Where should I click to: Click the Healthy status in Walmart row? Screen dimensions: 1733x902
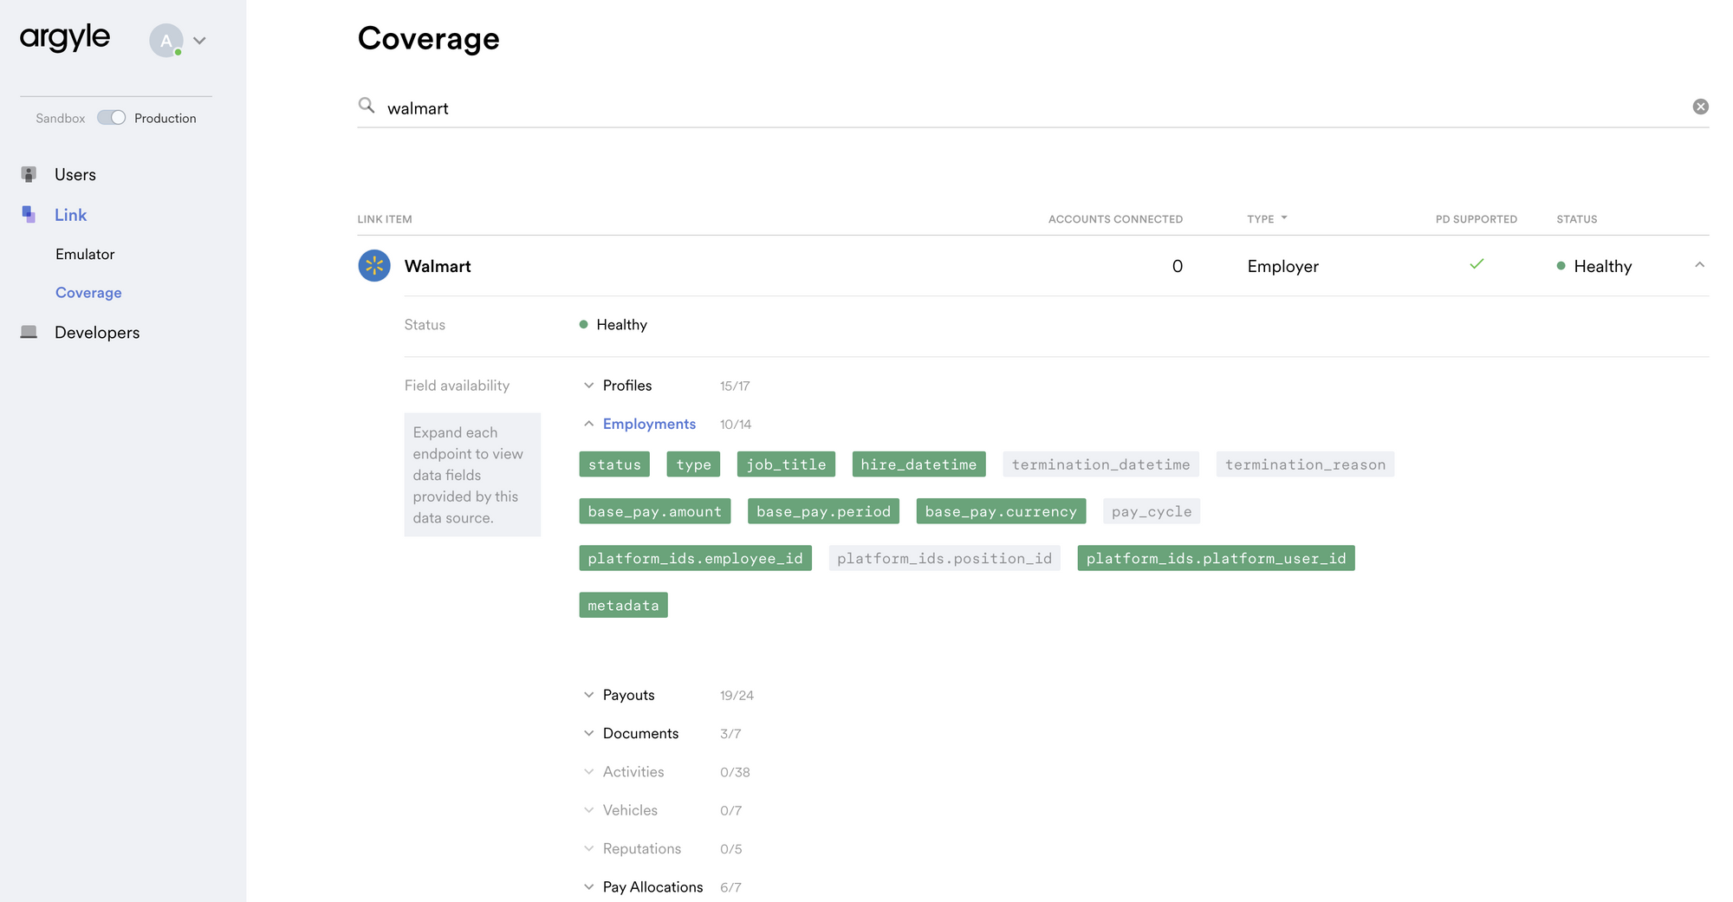[x=1594, y=266]
